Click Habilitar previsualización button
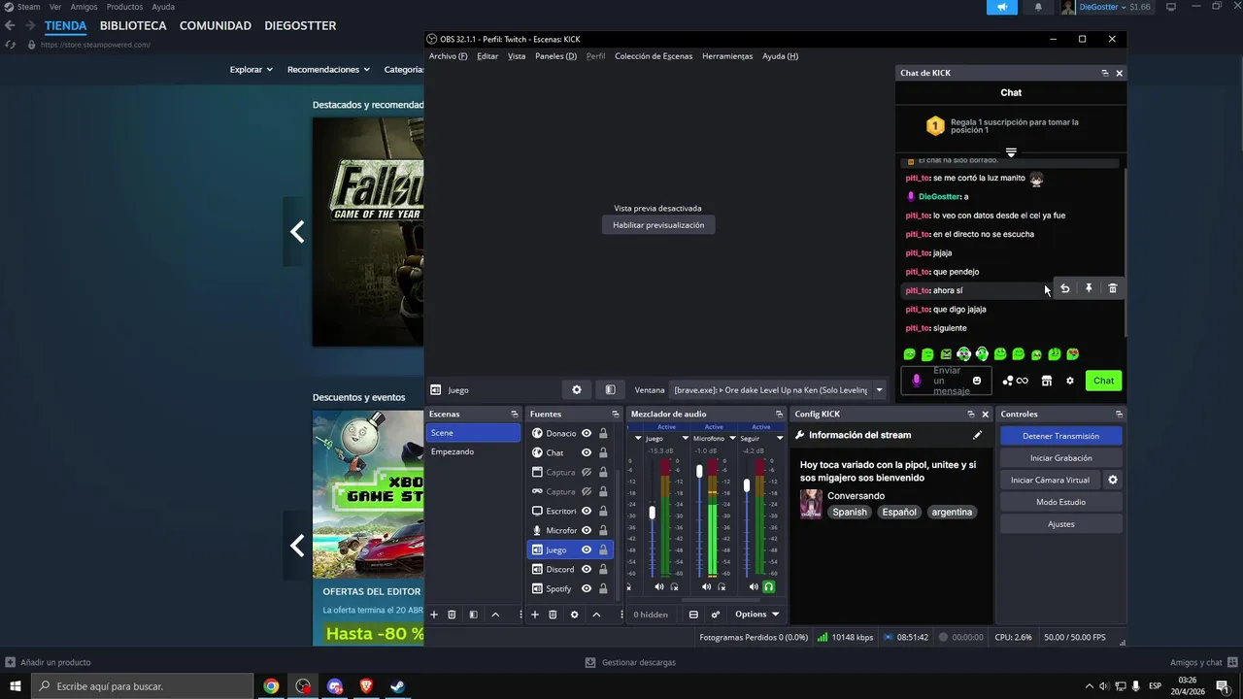1243x699 pixels. [658, 225]
